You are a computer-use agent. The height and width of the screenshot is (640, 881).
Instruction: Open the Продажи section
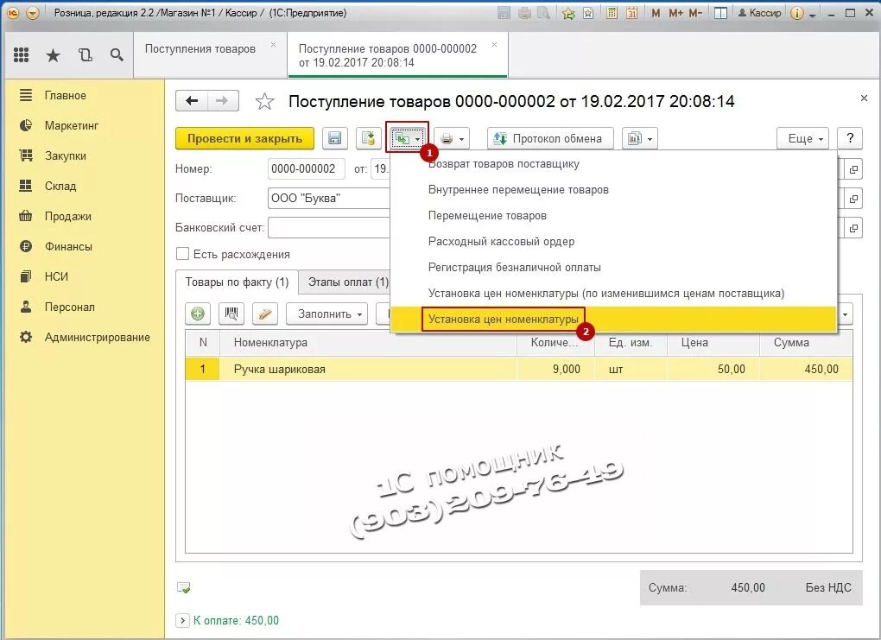click(68, 216)
